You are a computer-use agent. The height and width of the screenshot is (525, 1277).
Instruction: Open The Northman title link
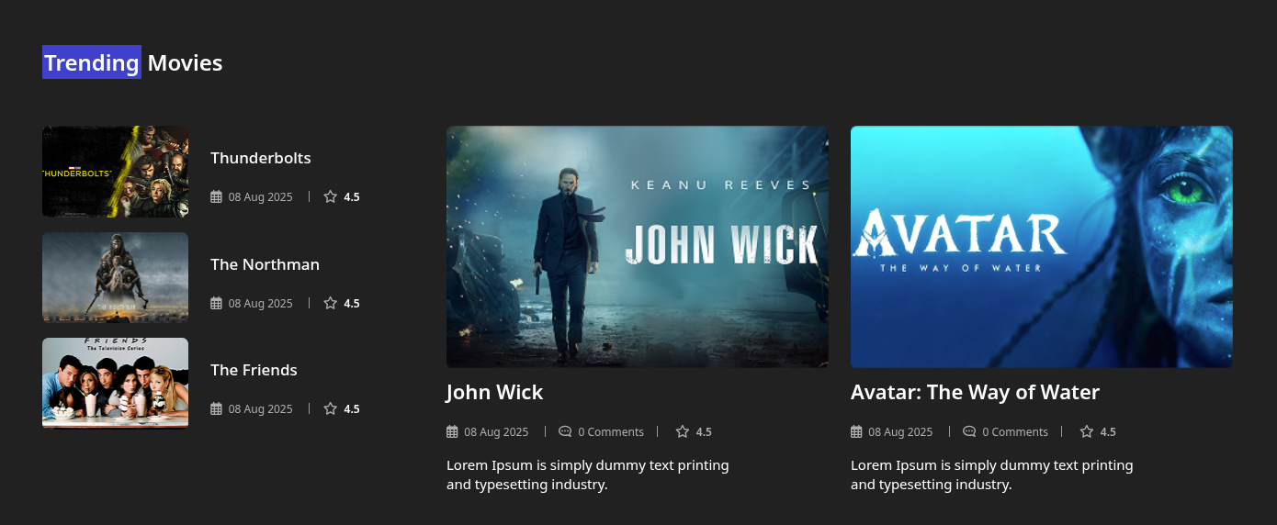pos(265,264)
